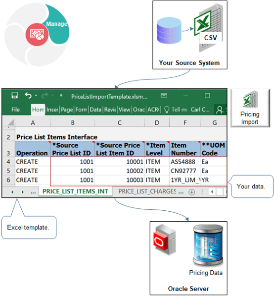Open the Oracle add-in ribbon tab
The image size is (274, 297).
tap(139, 110)
